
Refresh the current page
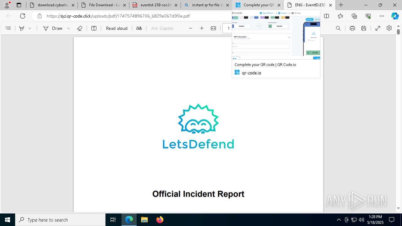click(x=23, y=16)
